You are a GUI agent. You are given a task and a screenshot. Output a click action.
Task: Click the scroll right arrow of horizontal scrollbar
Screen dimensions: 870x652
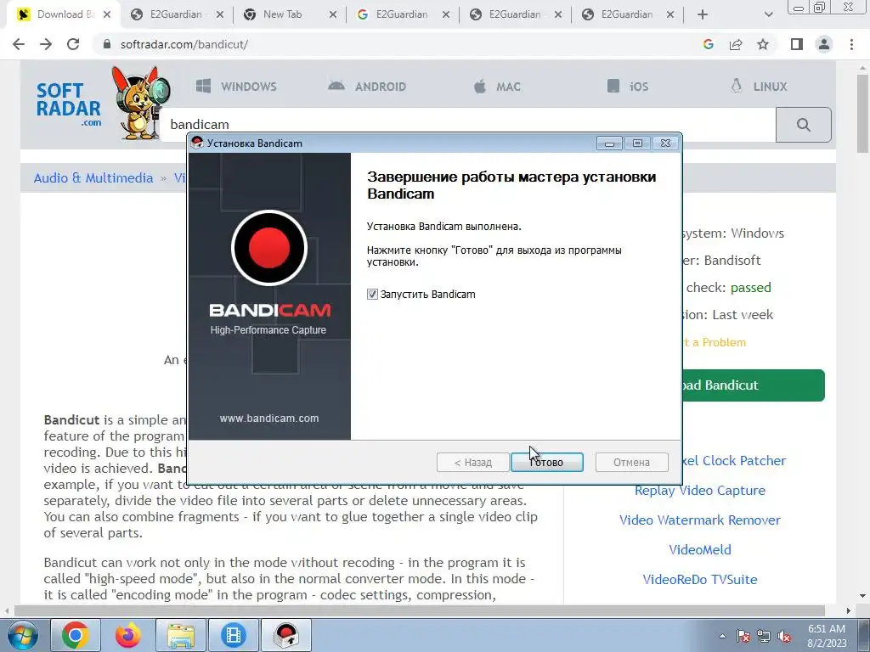tap(848, 610)
